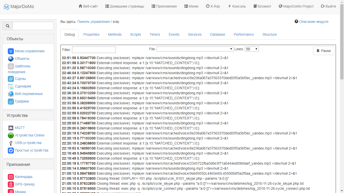Click the search magnifier icon button
The width and height of the screenshot is (344, 193).
(8, 26)
